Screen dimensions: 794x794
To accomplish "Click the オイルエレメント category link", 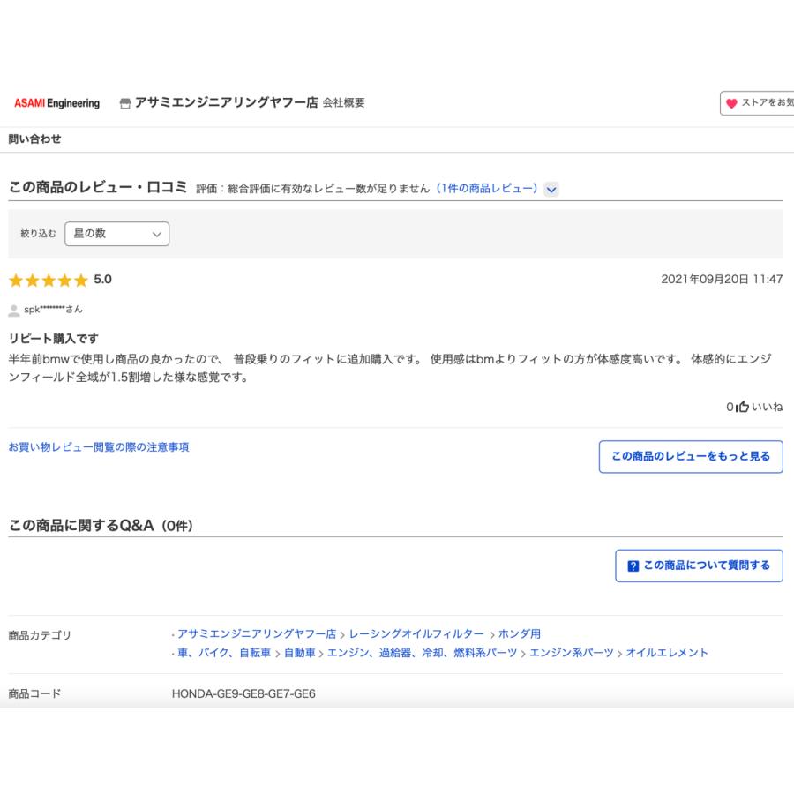I will click(666, 651).
